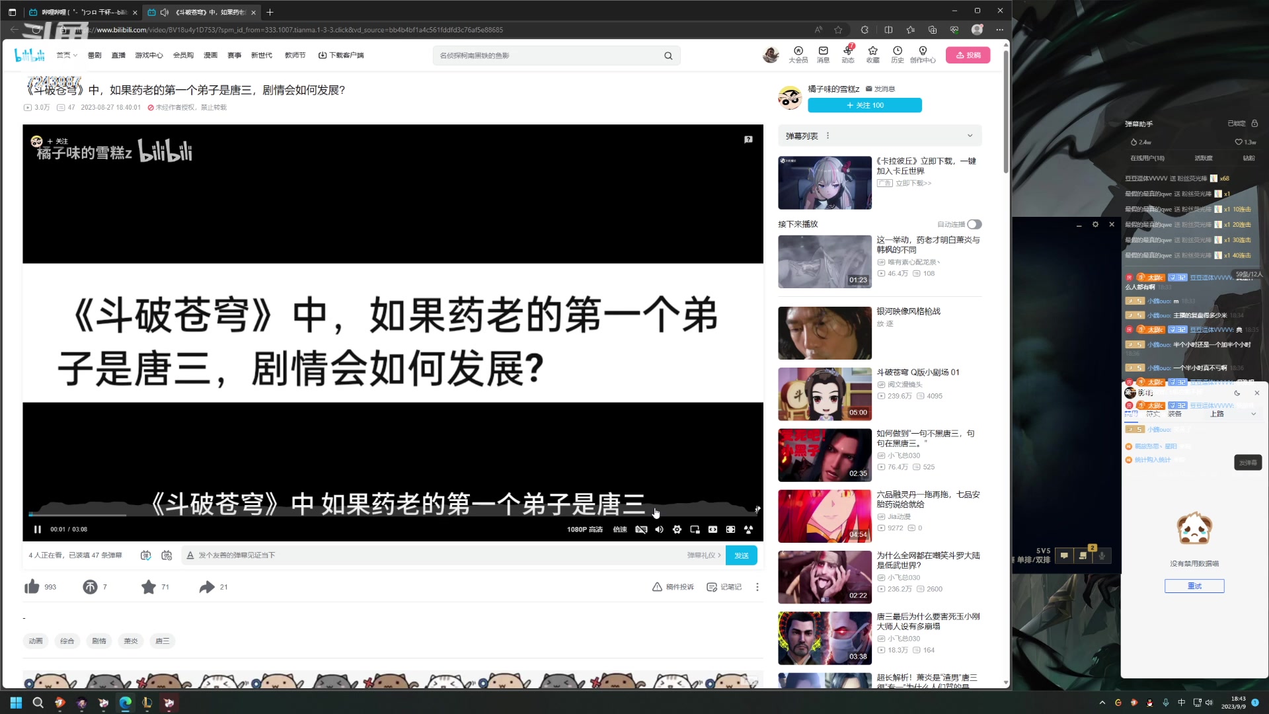
Task: Open the 首页 dropdown in header
Action: click(x=67, y=56)
